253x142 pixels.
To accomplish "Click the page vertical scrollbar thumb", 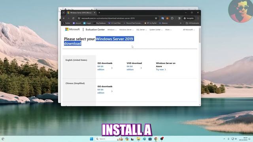I will point(200,35).
